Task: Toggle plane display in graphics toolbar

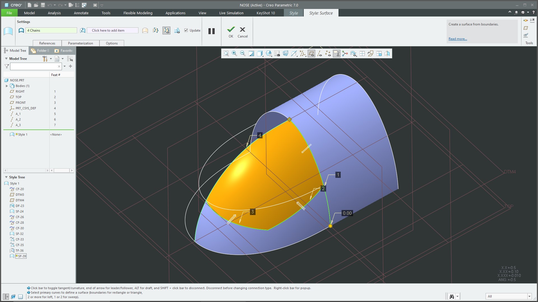Action: (311, 54)
